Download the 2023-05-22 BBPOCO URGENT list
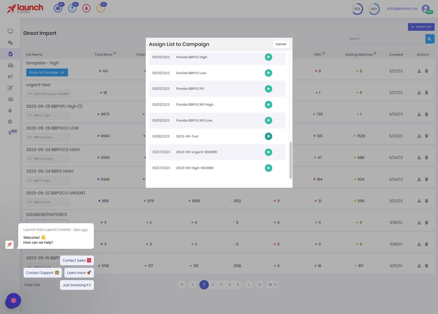438x314 pixels. (x=419, y=201)
